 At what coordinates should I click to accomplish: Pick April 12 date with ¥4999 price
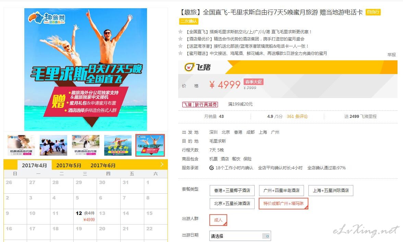pyautogui.click(x=85, y=216)
